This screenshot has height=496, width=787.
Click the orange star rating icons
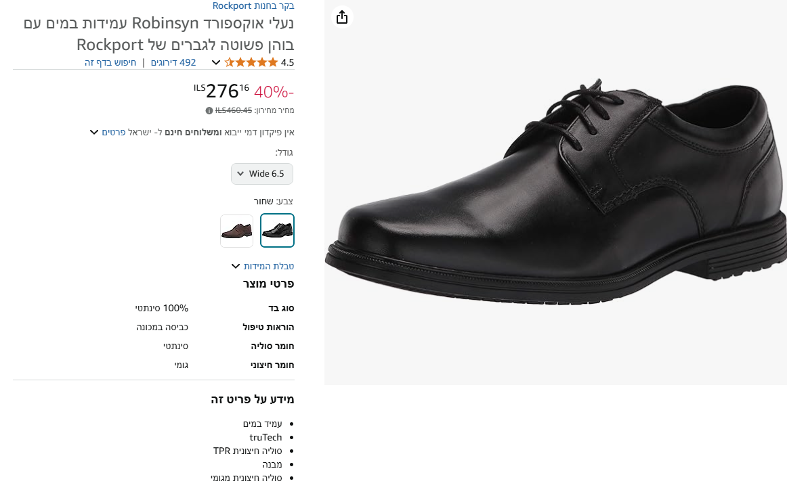251,62
